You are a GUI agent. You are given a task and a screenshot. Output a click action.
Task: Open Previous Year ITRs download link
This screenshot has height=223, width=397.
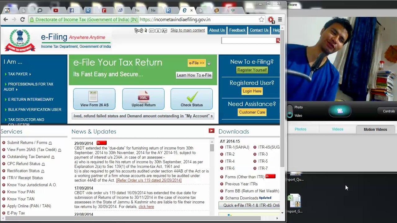point(241,184)
